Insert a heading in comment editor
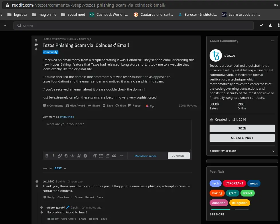 (x=95, y=156)
